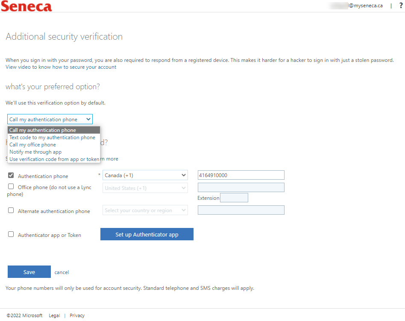
Task: Click the Save button
Action: click(x=29, y=272)
